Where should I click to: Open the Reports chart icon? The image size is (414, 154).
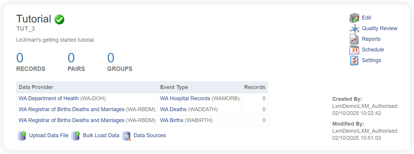tap(354, 39)
